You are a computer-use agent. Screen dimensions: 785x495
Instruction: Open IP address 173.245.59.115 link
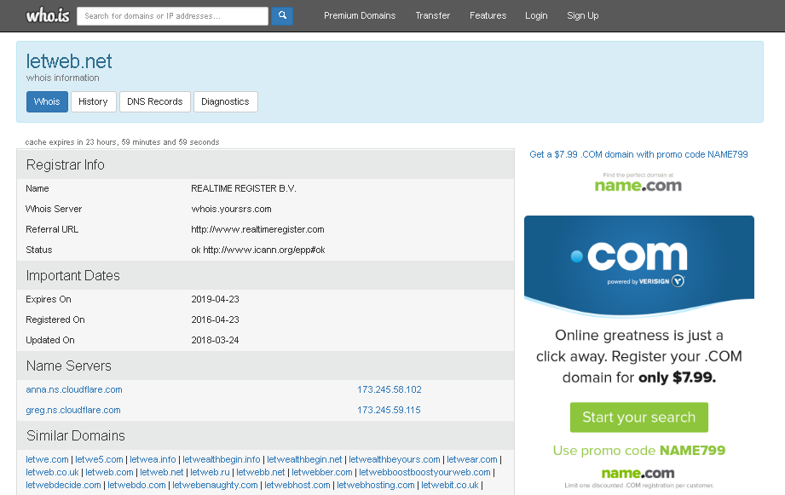click(x=389, y=410)
